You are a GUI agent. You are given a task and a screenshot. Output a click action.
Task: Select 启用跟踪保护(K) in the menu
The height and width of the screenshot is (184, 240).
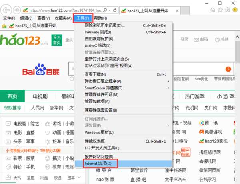click(124, 39)
